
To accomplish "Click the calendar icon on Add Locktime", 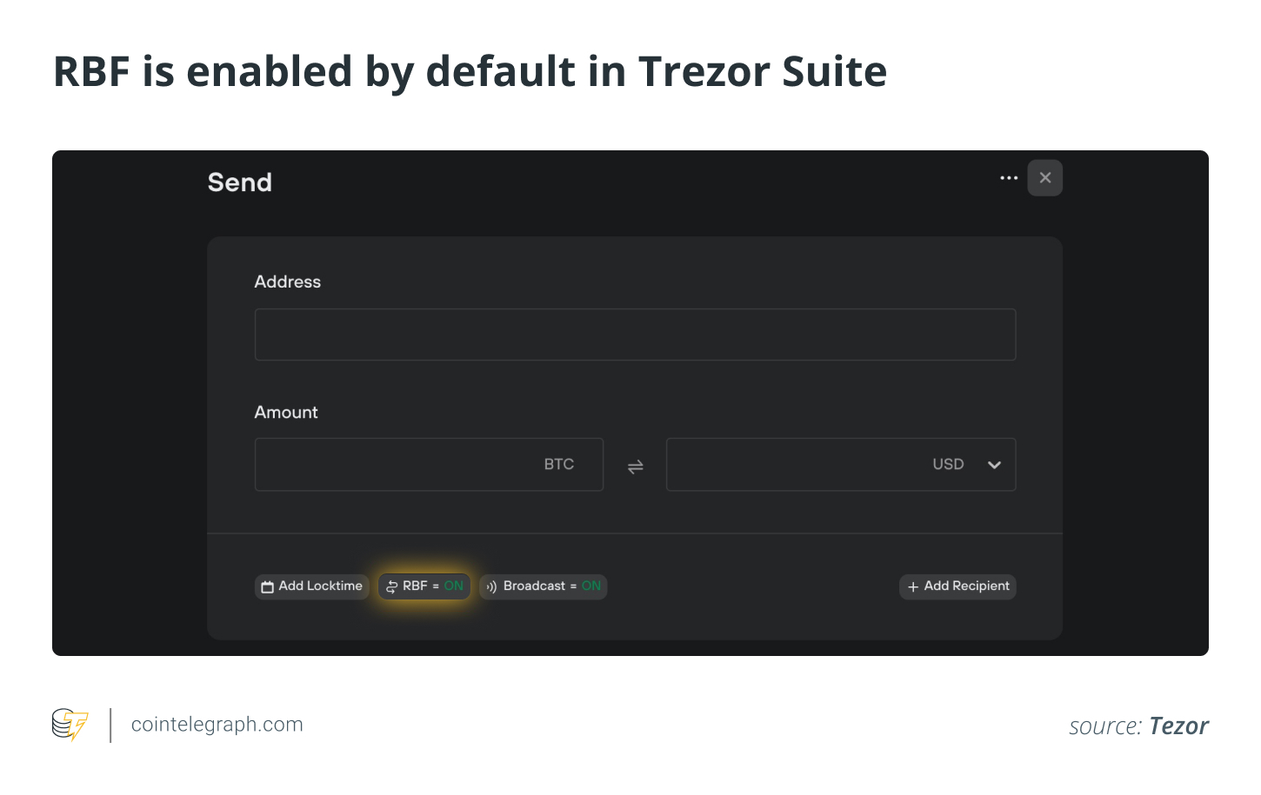I will pyautogui.click(x=268, y=587).
